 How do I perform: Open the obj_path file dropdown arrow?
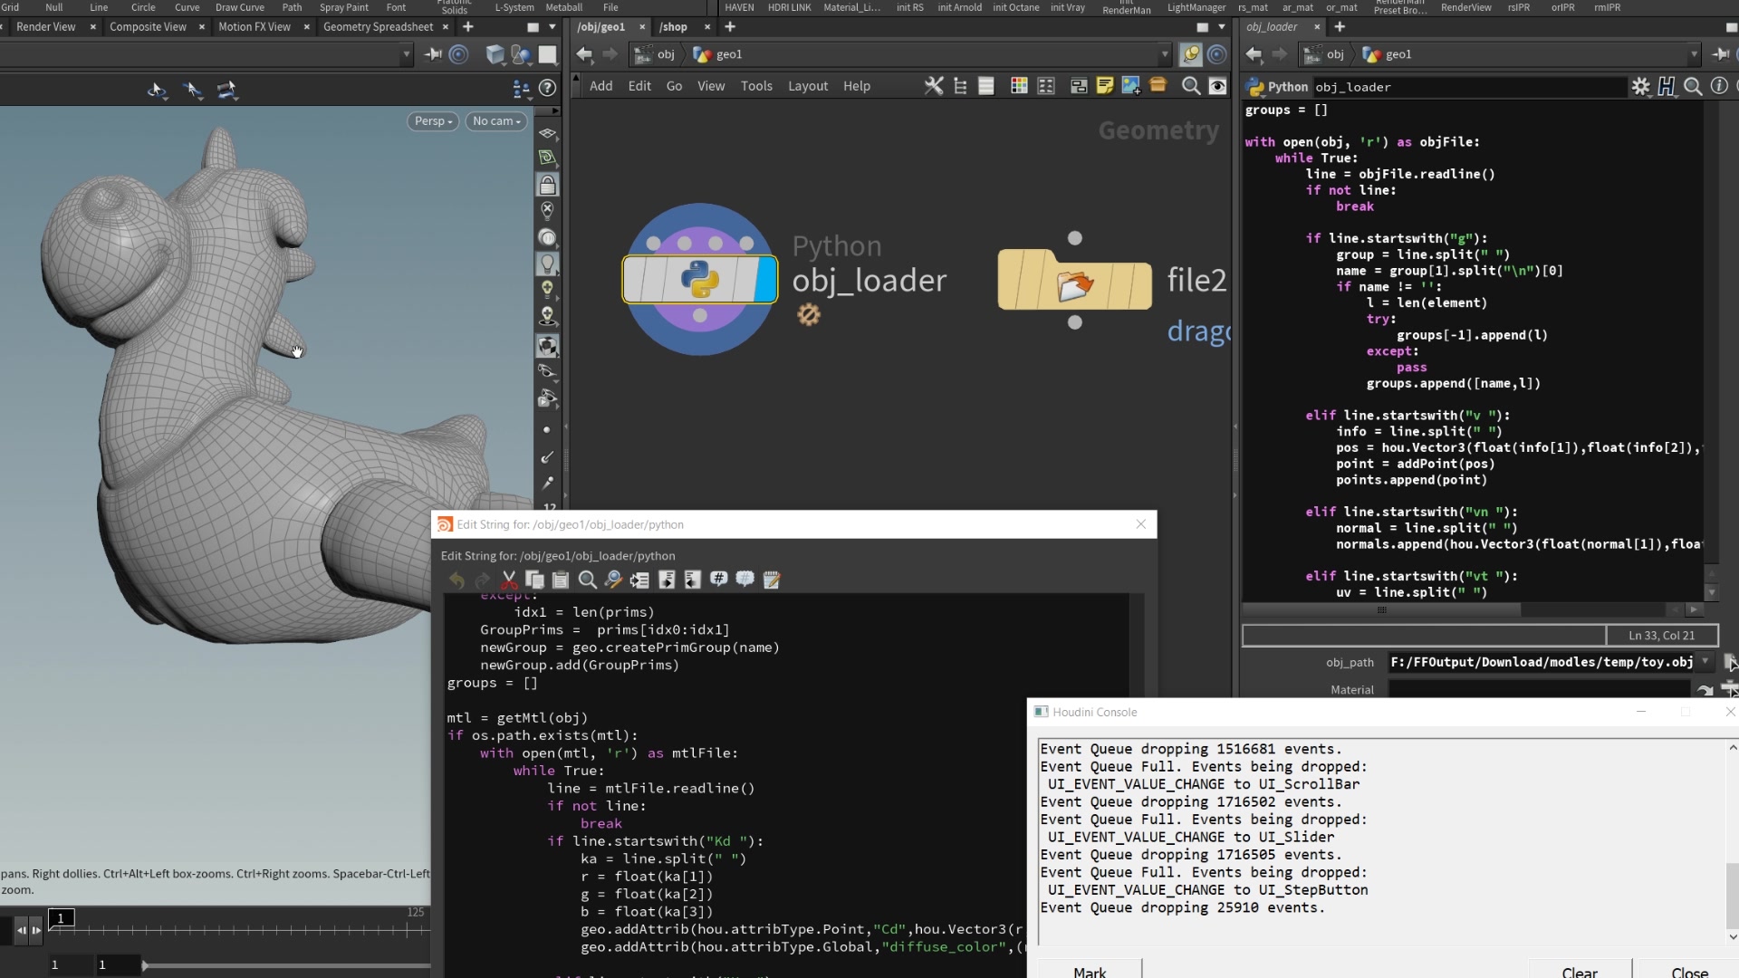coord(1705,662)
